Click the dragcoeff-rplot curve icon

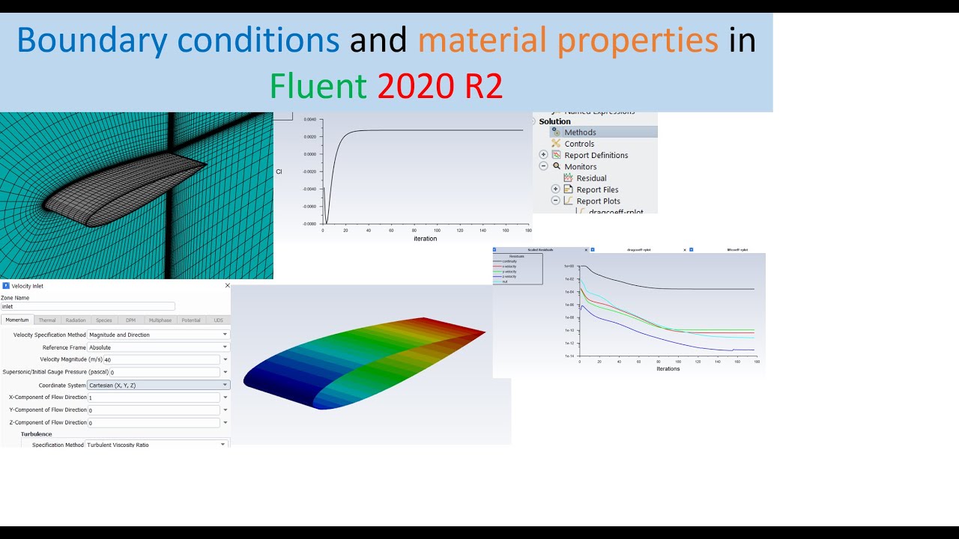[581, 211]
